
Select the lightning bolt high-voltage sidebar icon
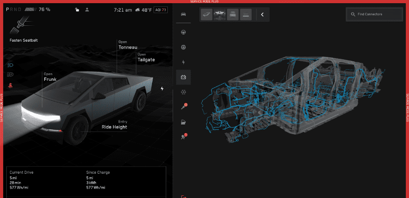pyautogui.click(x=183, y=62)
